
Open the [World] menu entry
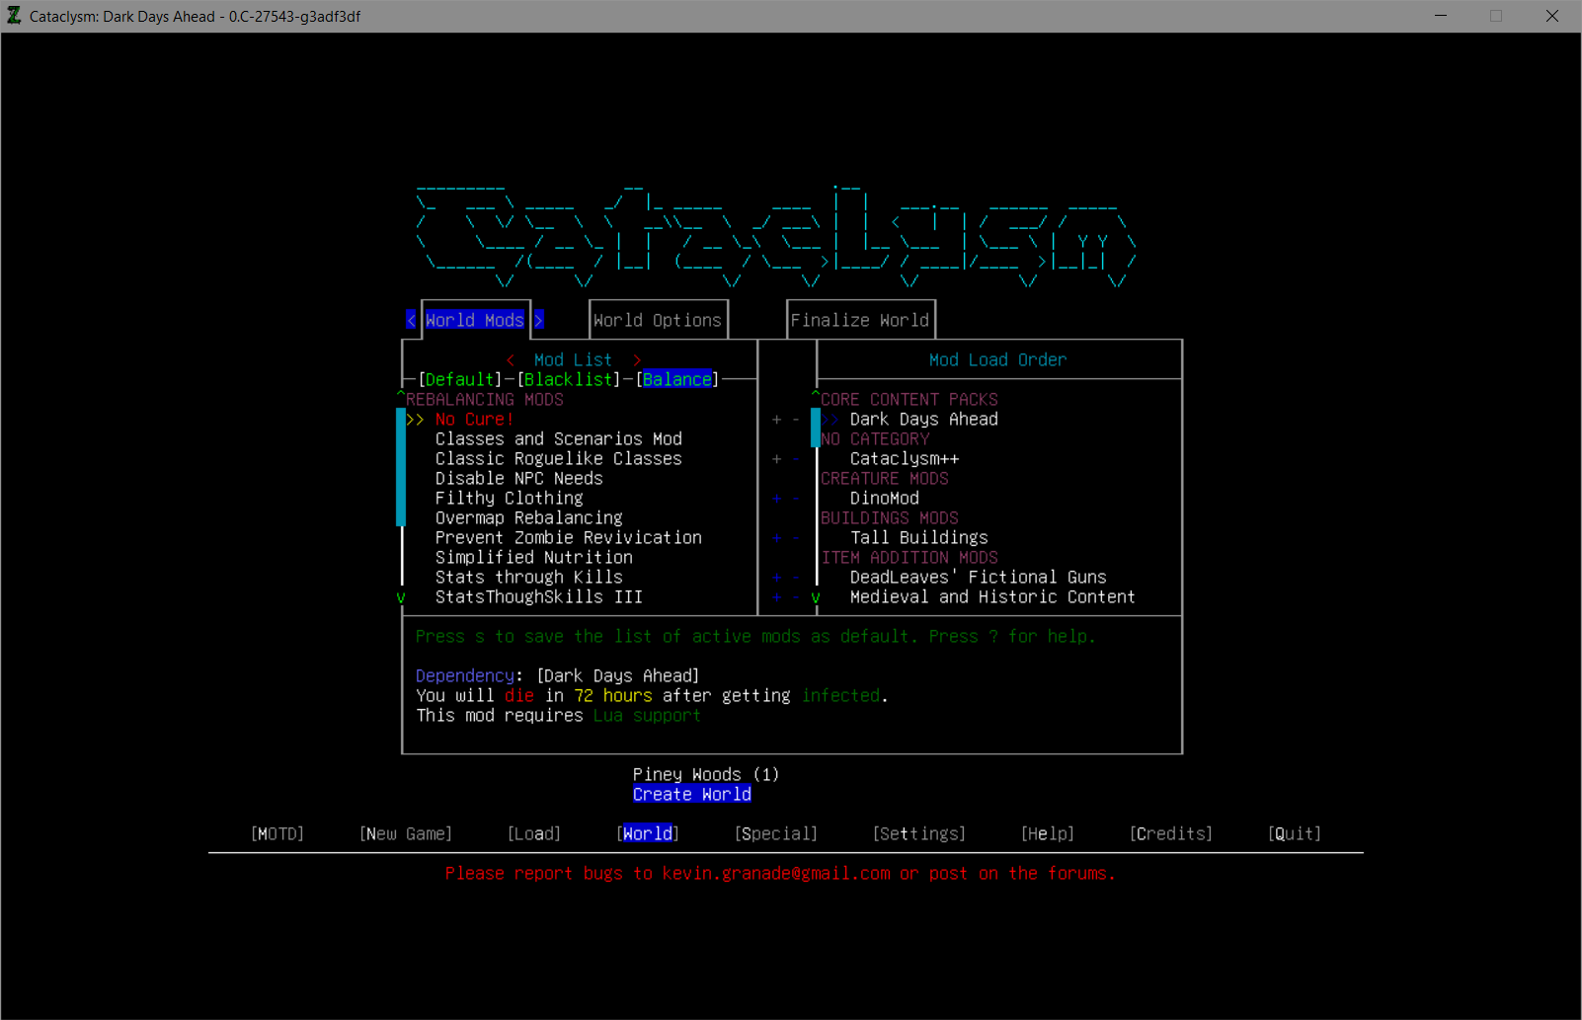648,834
